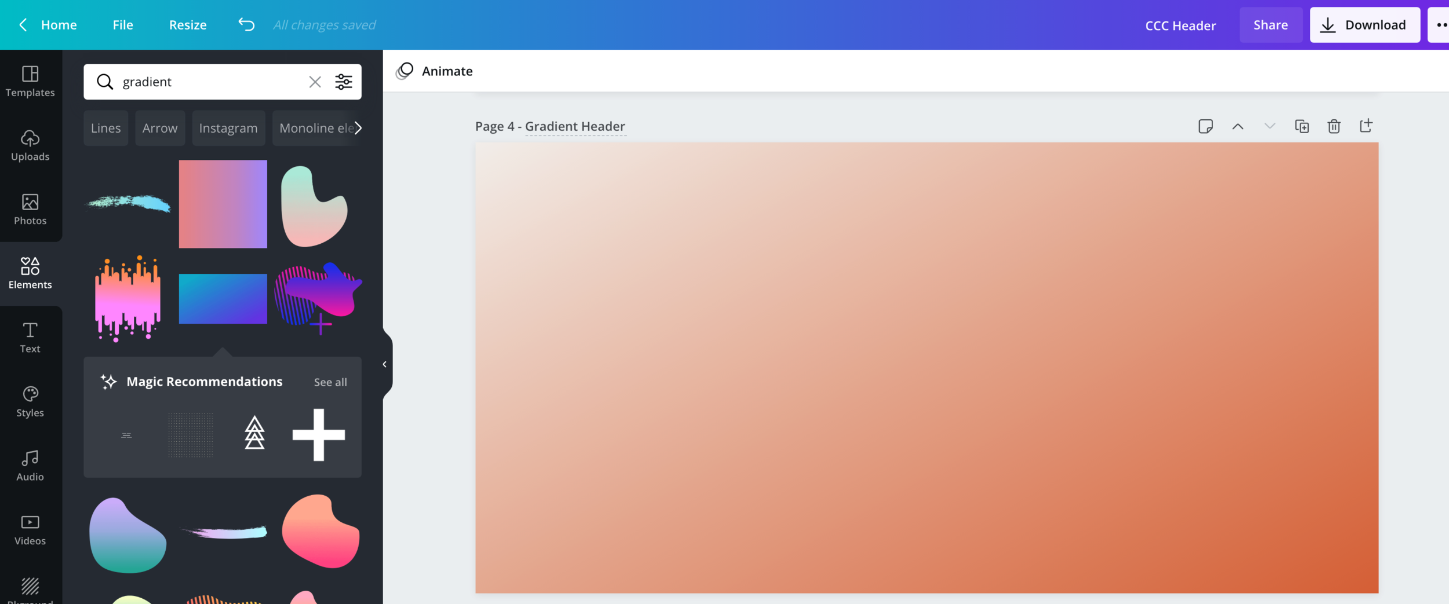
Task: Click See all for Magic Recommendations
Action: (x=330, y=382)
